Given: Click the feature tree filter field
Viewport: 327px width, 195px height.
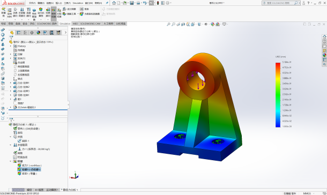Looking at the screenshot, I should (38, 37).
